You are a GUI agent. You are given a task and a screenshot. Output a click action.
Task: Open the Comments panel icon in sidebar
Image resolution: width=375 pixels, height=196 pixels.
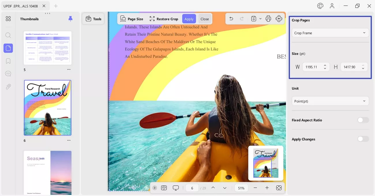point(8,74)
